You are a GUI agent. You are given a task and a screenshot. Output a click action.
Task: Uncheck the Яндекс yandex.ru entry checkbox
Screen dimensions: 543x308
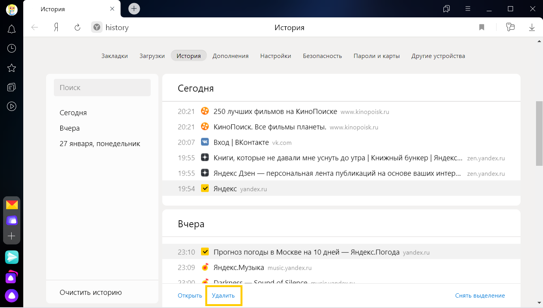[x=205, y=189]
